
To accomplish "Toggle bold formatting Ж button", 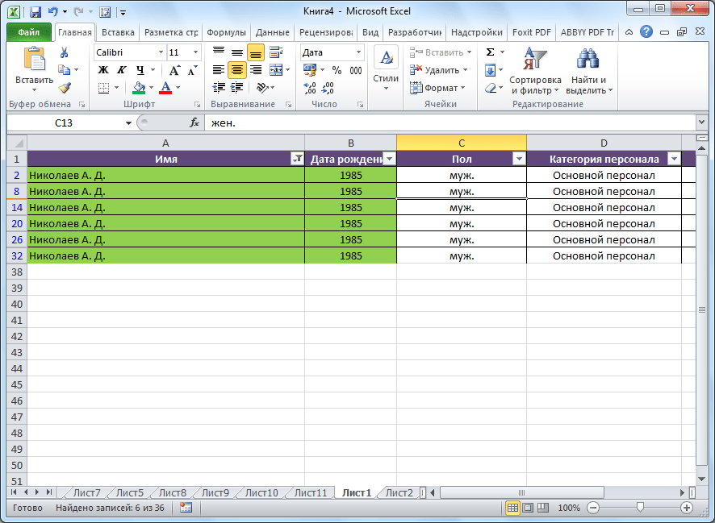I will coord(103,70).
